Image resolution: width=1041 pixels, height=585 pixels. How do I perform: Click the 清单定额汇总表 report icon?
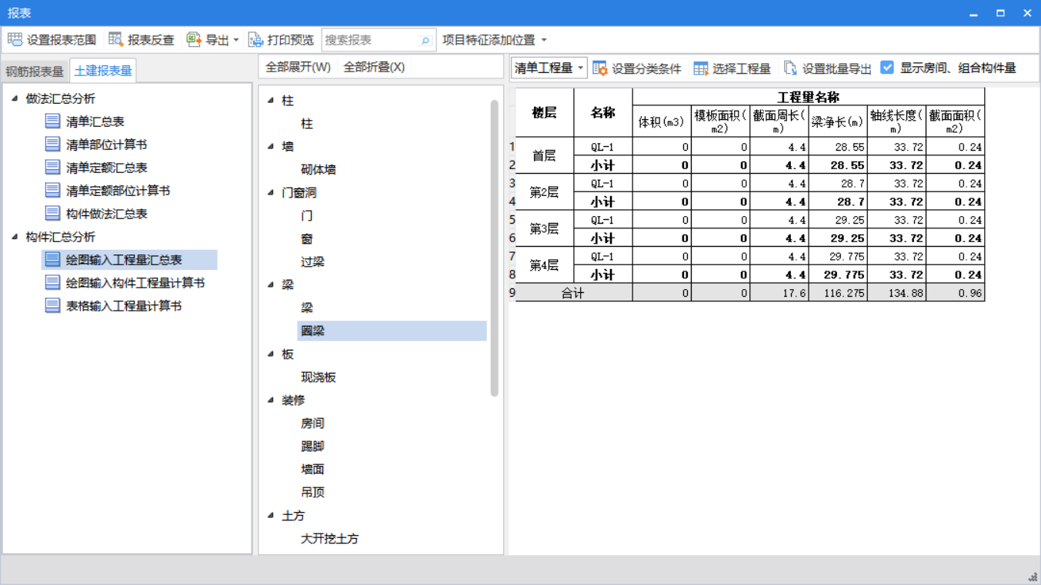click(x=52, y=167)
